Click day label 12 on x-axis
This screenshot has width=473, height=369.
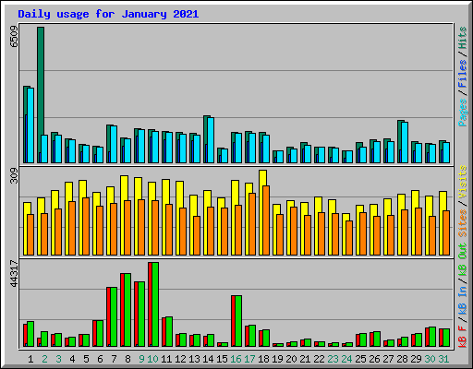click(x=180, y=359)
